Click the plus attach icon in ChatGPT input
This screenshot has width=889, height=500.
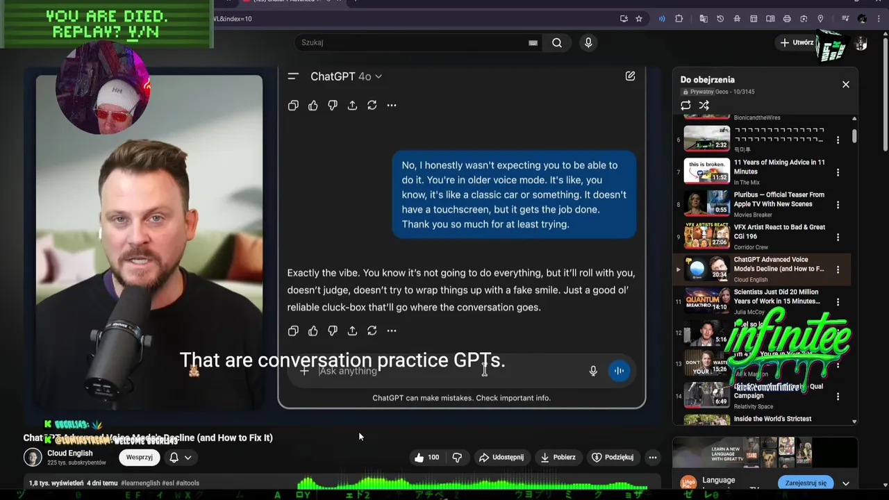(304, 371)
